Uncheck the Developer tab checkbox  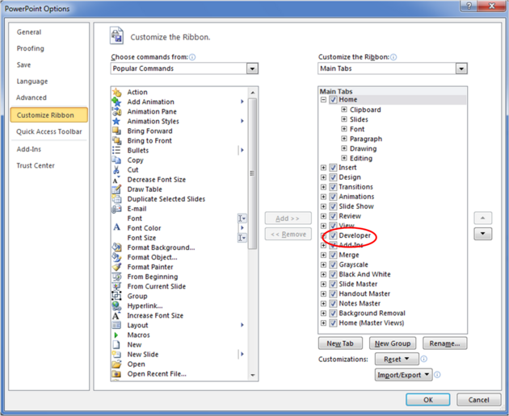(333, 235)
